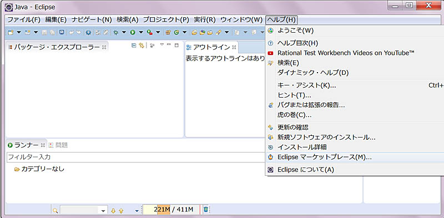444x218 pixels.
Task: Click the New wizard toolbar icon
Action: coord(11,32)
